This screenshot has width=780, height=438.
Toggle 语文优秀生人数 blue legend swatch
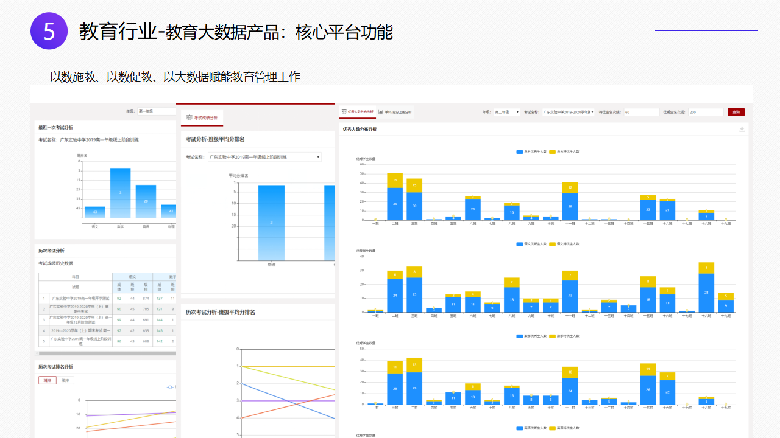(x=519, y=244)
